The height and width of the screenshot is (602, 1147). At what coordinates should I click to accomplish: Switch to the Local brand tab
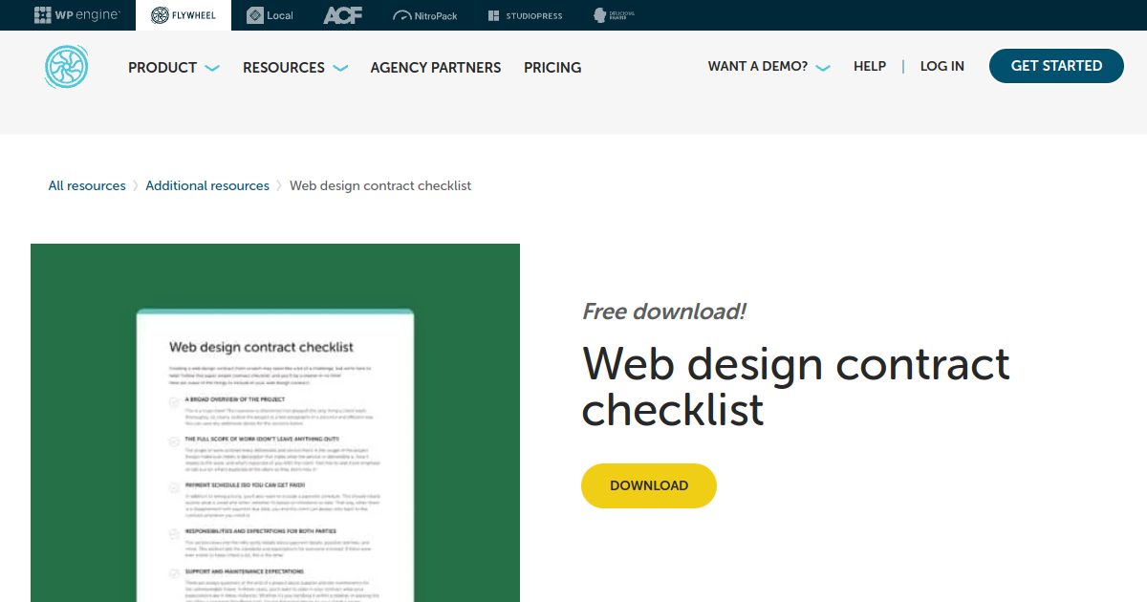(x=270, y=15)
